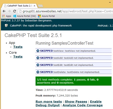Close the CakePHP Test Suite tab
113x109 pixels.
click(x=34, y=6)
